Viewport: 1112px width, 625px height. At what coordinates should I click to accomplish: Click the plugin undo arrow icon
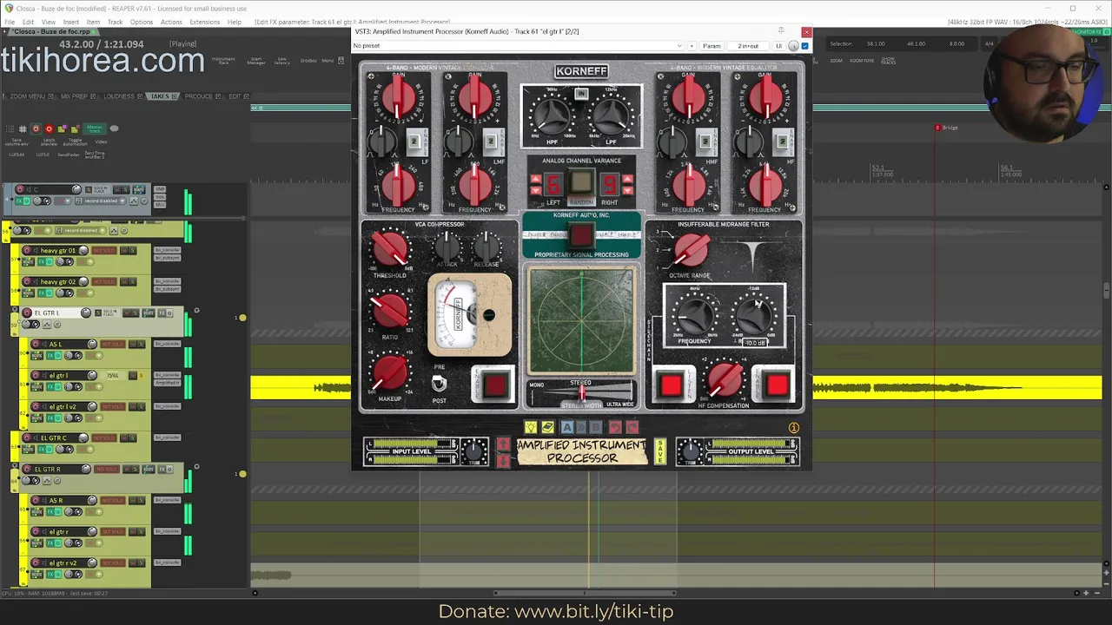[615, 427]
